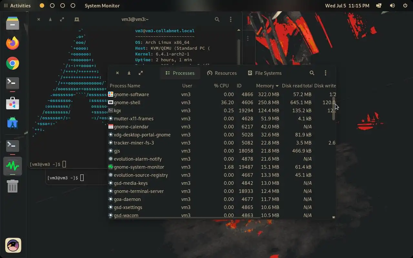Open System Monitor's three-dot menu
The width and height of the screenshot is (413, 258).
pyautogui.click(x=325, y=73)
